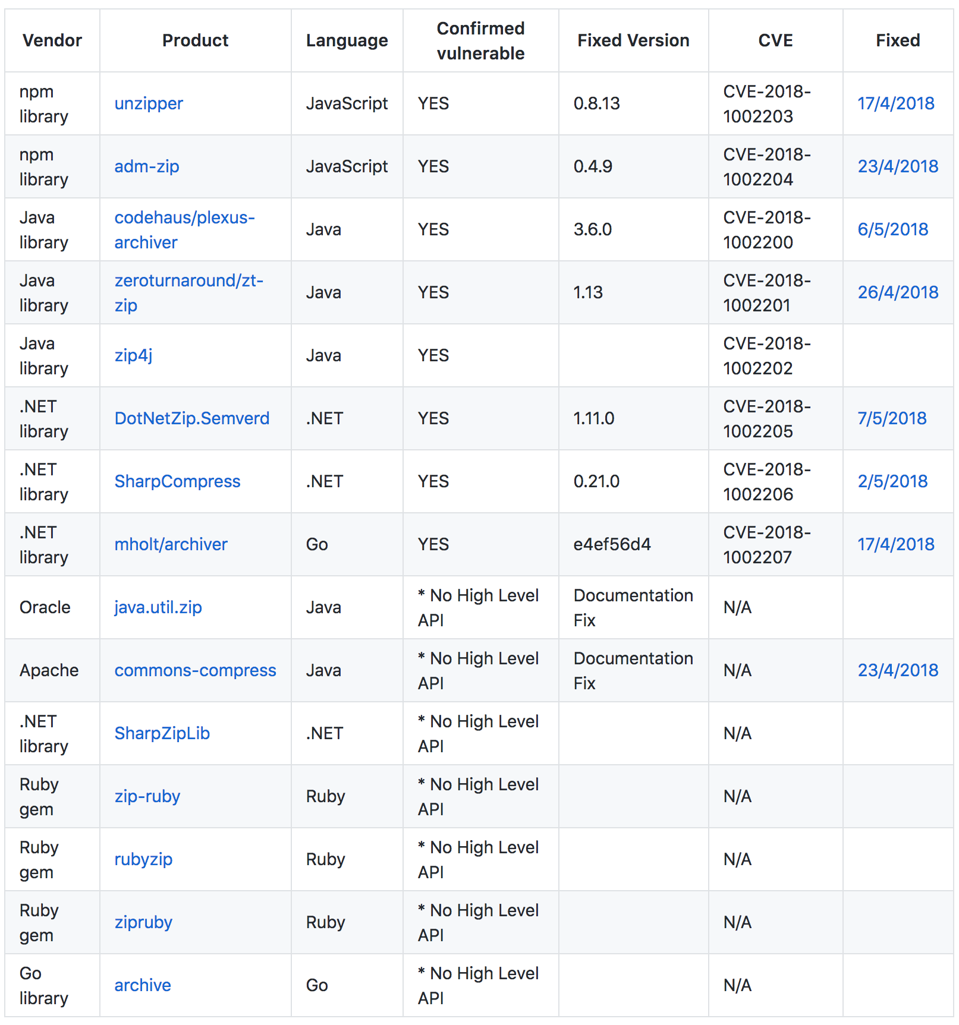This screenshot has height=1025, width=959.
Task: Click the 2/5/2018 fixed date link
Action: point(892,481)
